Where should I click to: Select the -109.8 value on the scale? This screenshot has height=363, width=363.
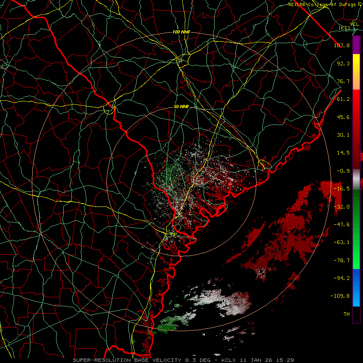[340, 296]
